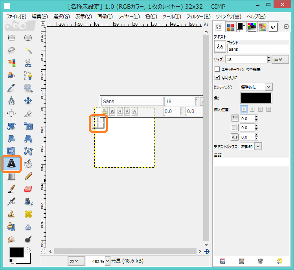Select the Dodge/Burn tool
Image resolution: width=294 pixels, height=270 pixels.
click(28, 239)
